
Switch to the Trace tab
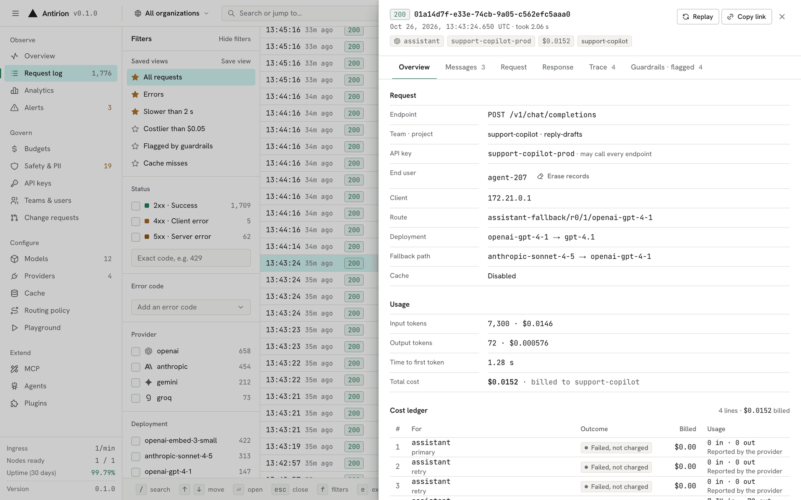[602, 67]
